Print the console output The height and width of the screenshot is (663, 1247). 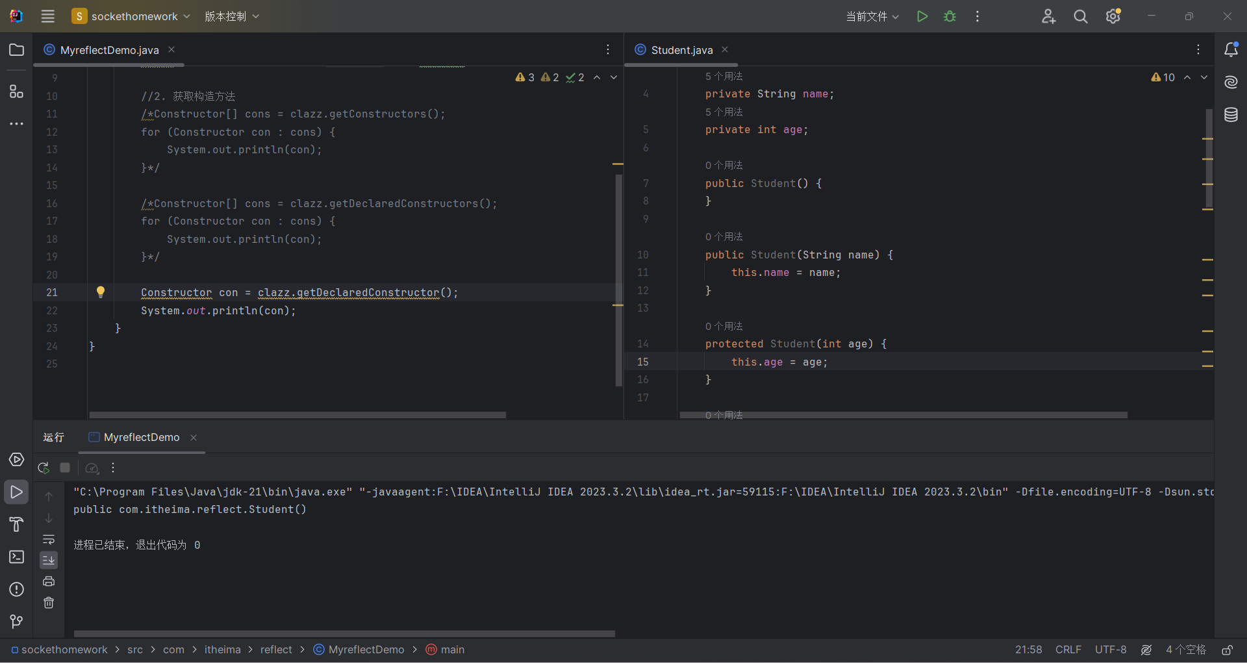point(49,581)
